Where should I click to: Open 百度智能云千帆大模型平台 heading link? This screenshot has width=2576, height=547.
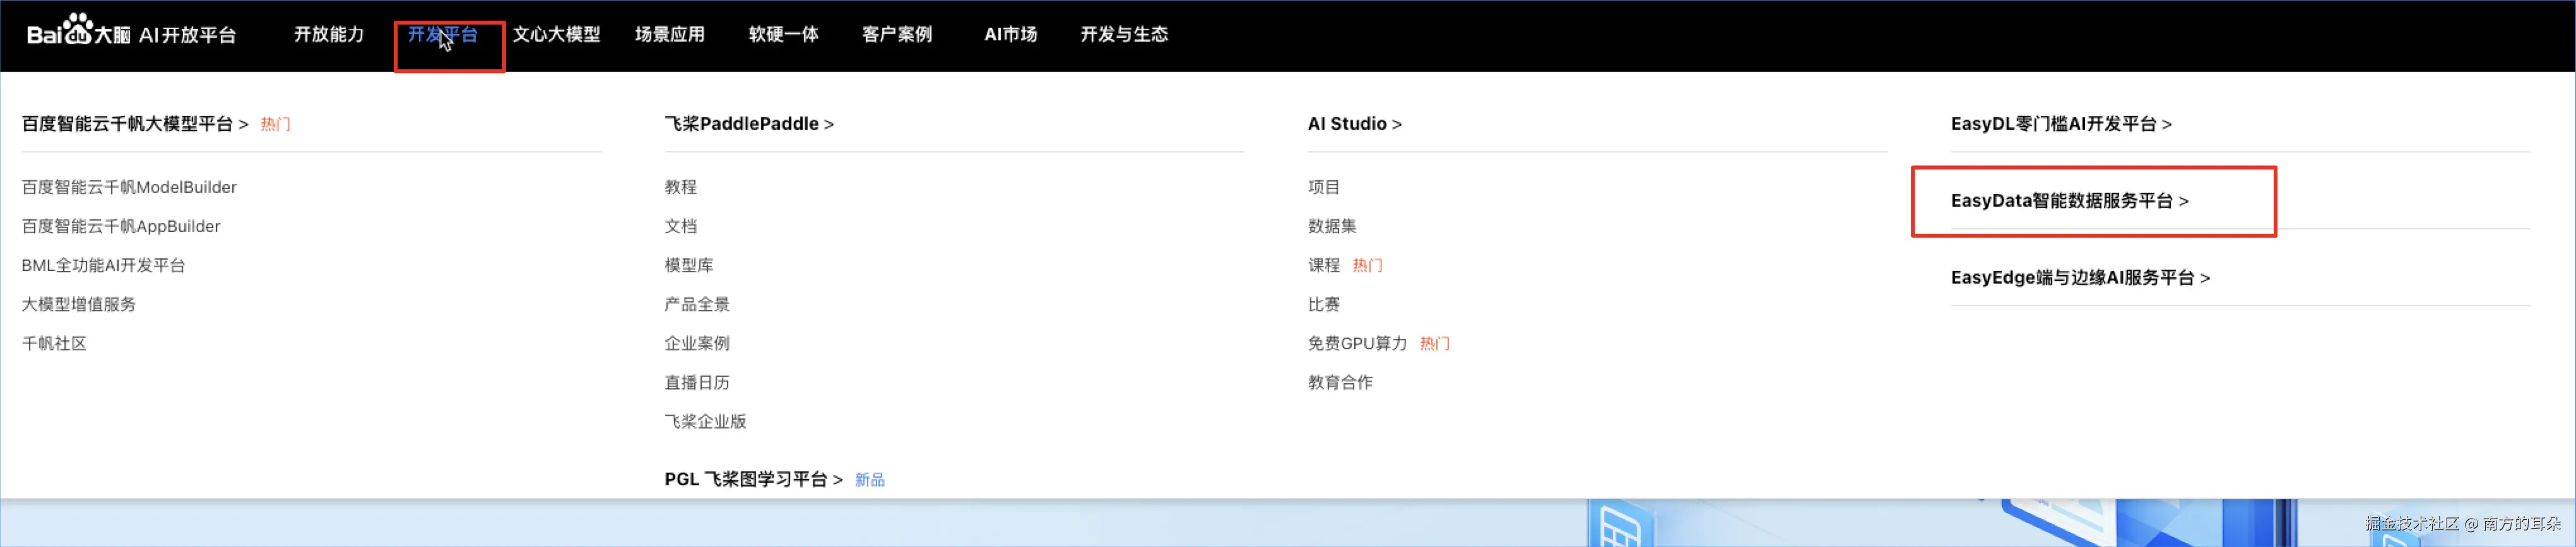135,124
